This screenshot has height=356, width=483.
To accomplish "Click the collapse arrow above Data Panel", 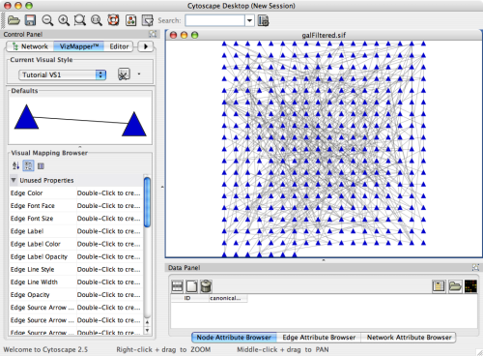I will click(x=324, y=260).
